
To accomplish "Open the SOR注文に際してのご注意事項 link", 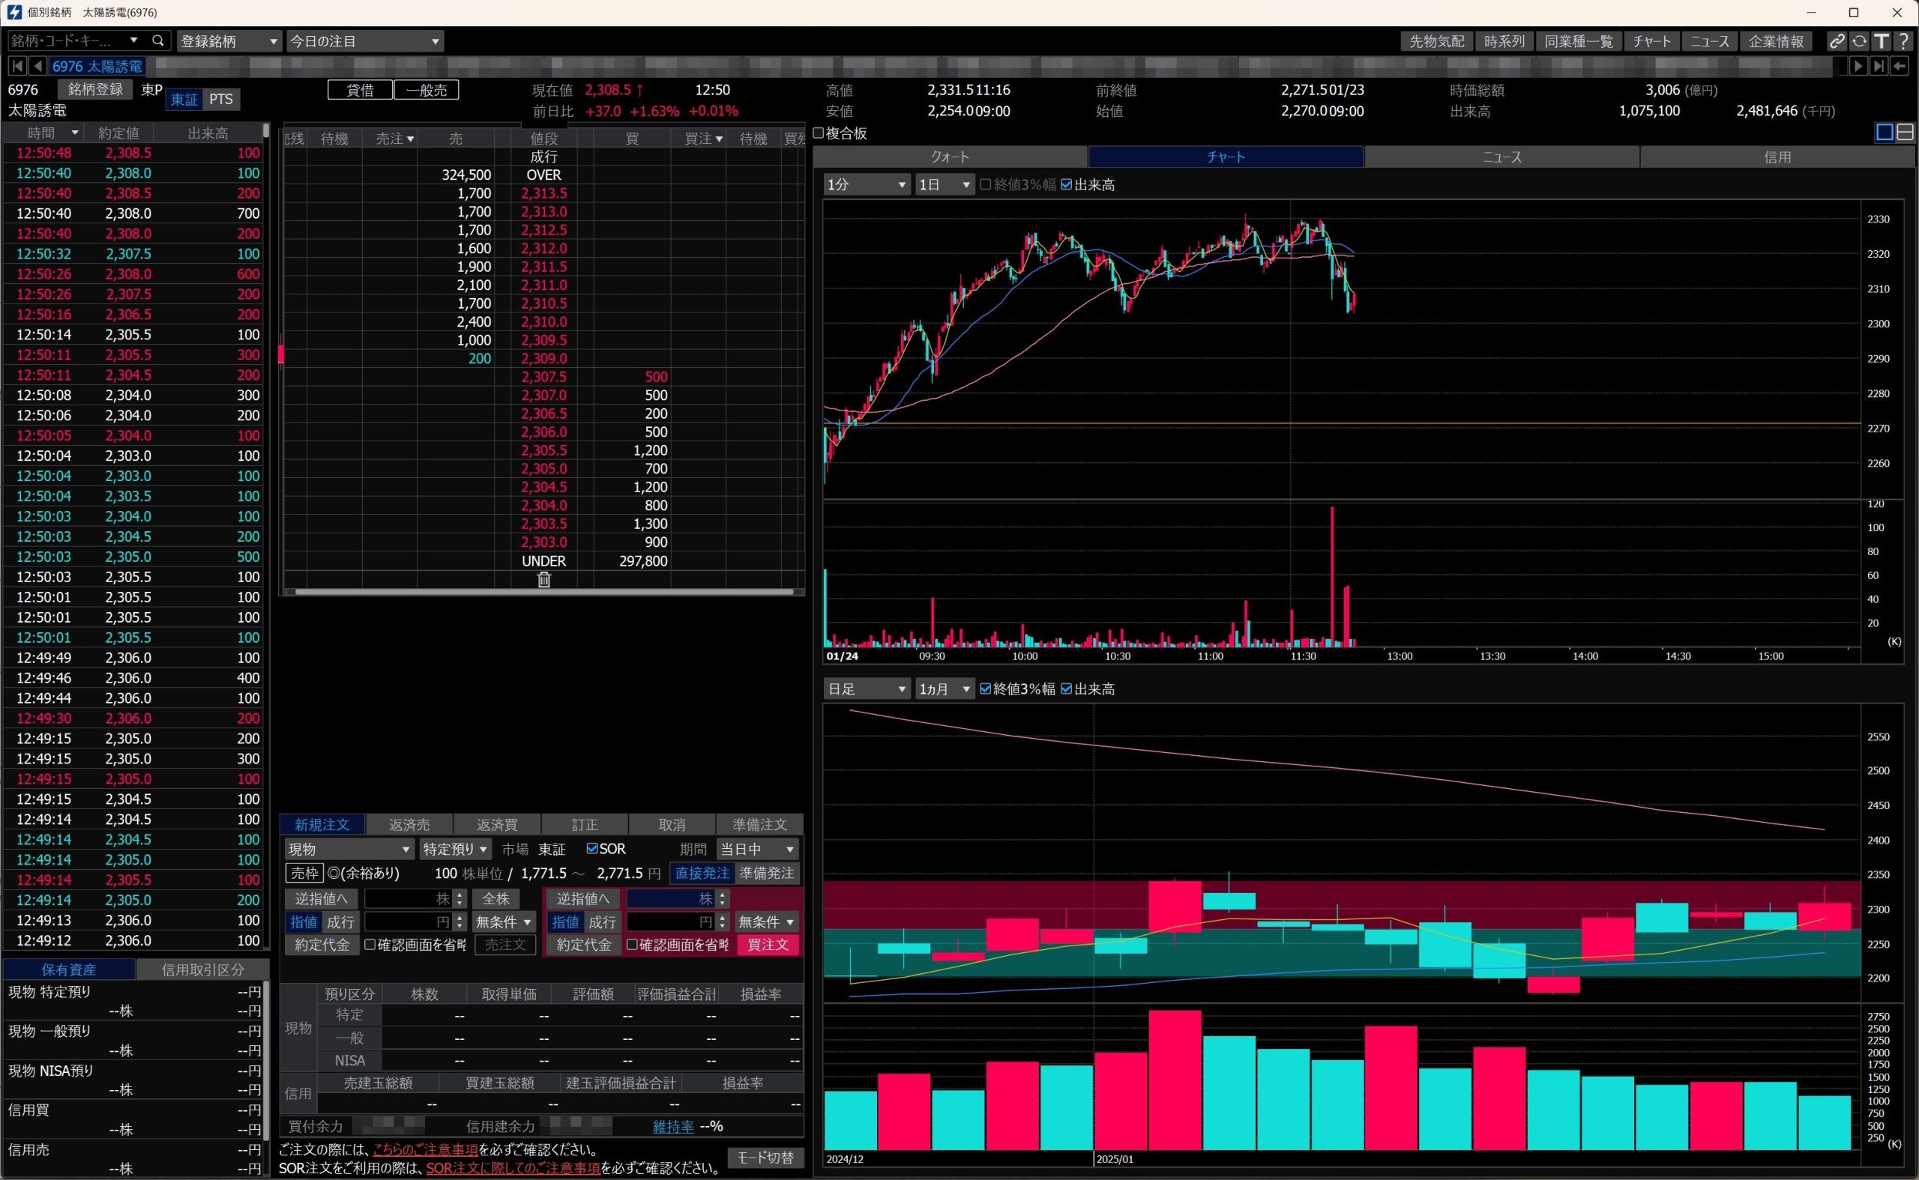I will click(513, 1168).
